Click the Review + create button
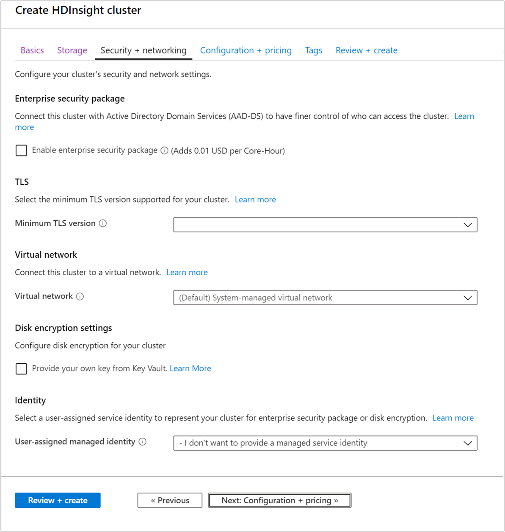505x532 pixels. coord(58,500)
